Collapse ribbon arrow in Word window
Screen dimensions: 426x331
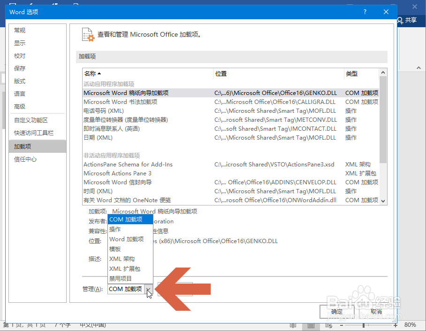tap(418, 68)
